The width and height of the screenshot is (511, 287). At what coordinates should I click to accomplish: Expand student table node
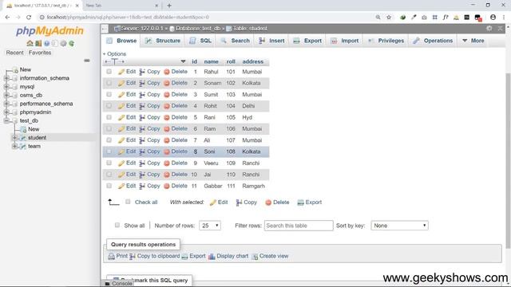click(x=14, y=138)
